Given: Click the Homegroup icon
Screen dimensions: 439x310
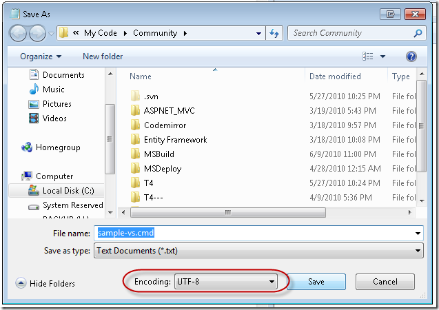Looking at the screenshot, I should 27,147.
